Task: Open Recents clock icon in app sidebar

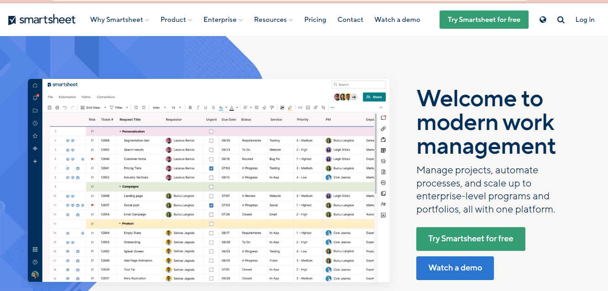Action: pyautogui.click(x=35, y=123)
